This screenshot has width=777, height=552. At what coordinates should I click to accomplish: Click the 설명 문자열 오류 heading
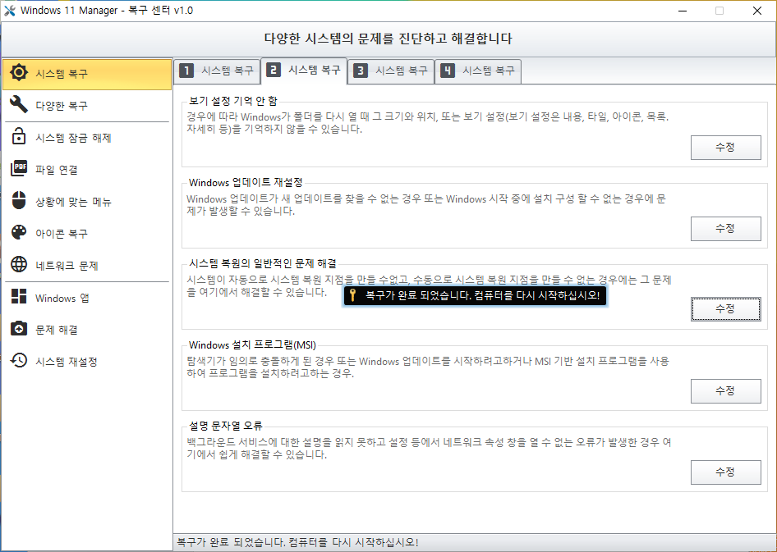(226, 426)
